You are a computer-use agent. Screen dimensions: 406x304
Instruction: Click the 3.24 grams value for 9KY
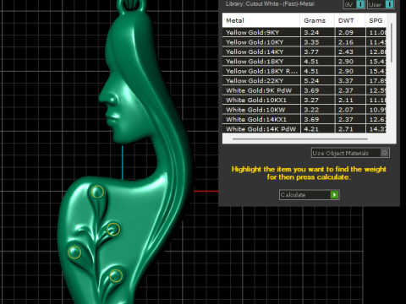[x=311, y=32]
